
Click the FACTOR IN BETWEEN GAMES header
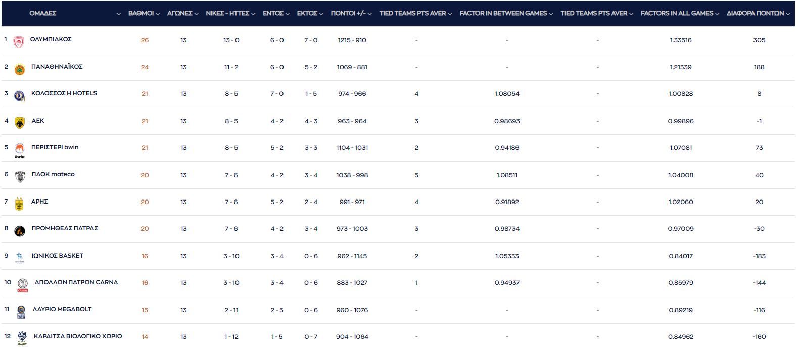pyautogui.click(x=503, y=13)
